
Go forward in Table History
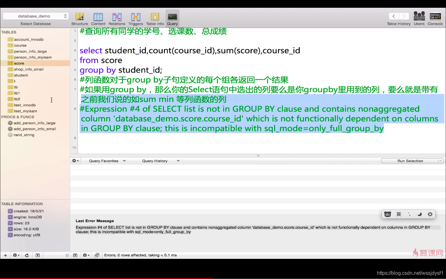point(404,16)
